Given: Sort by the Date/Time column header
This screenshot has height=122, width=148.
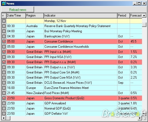Looking at the screenshot, I should [x=16, y=15].
